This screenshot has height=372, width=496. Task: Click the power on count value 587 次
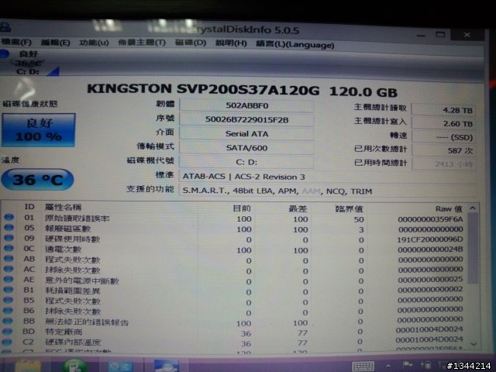444,151
